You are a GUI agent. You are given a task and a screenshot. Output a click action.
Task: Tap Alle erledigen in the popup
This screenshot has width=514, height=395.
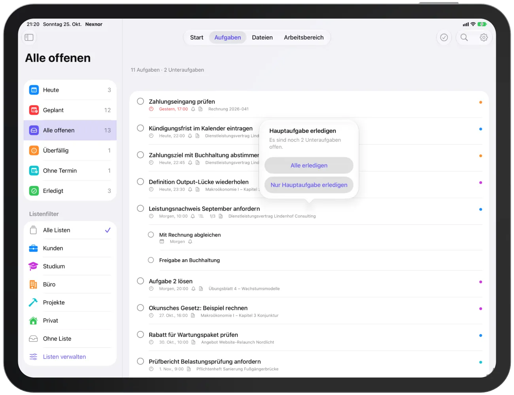309,165
